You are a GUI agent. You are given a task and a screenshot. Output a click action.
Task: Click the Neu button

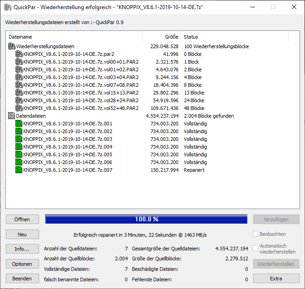click(22, 234)
